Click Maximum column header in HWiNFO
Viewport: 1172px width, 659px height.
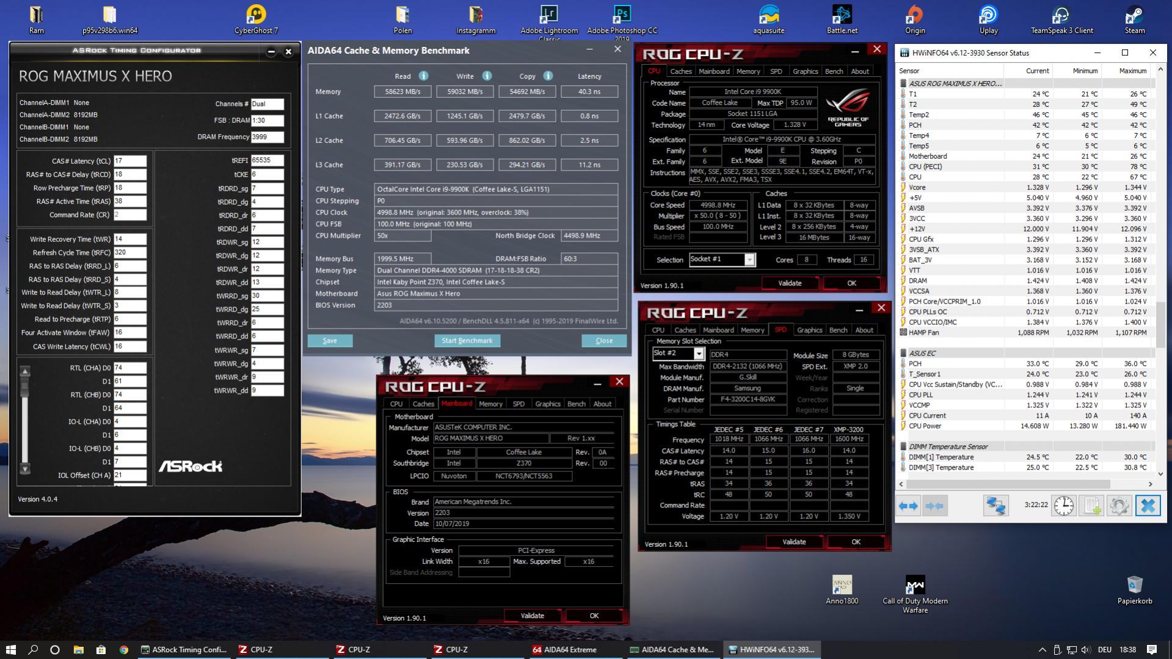click(1132, 71)
